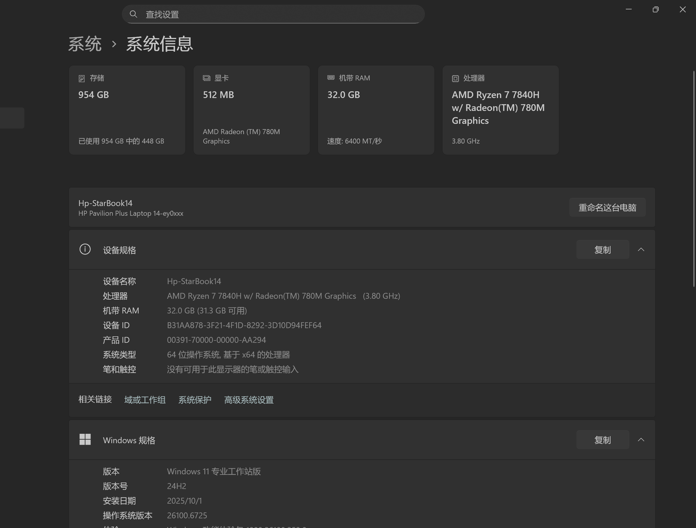Click the info icon beside 设备规格
Image resolution: width=696 pixels, height=528 pixels.
pyautogui.click(x=85, y=249)
